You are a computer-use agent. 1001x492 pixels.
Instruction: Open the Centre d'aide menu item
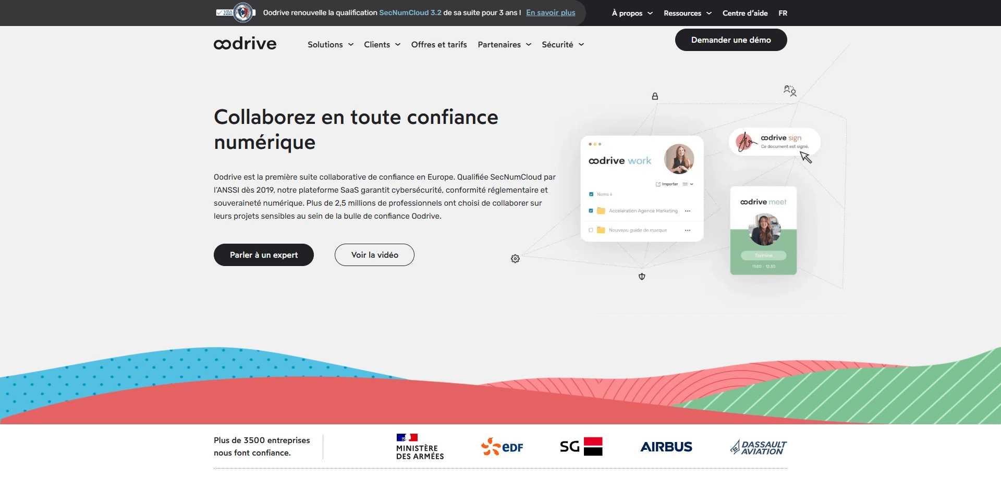click(745, 12)
